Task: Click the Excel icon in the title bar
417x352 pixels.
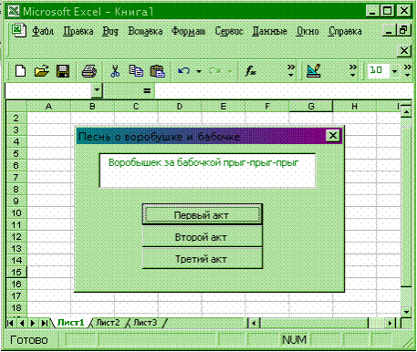Action: [14, 11]
